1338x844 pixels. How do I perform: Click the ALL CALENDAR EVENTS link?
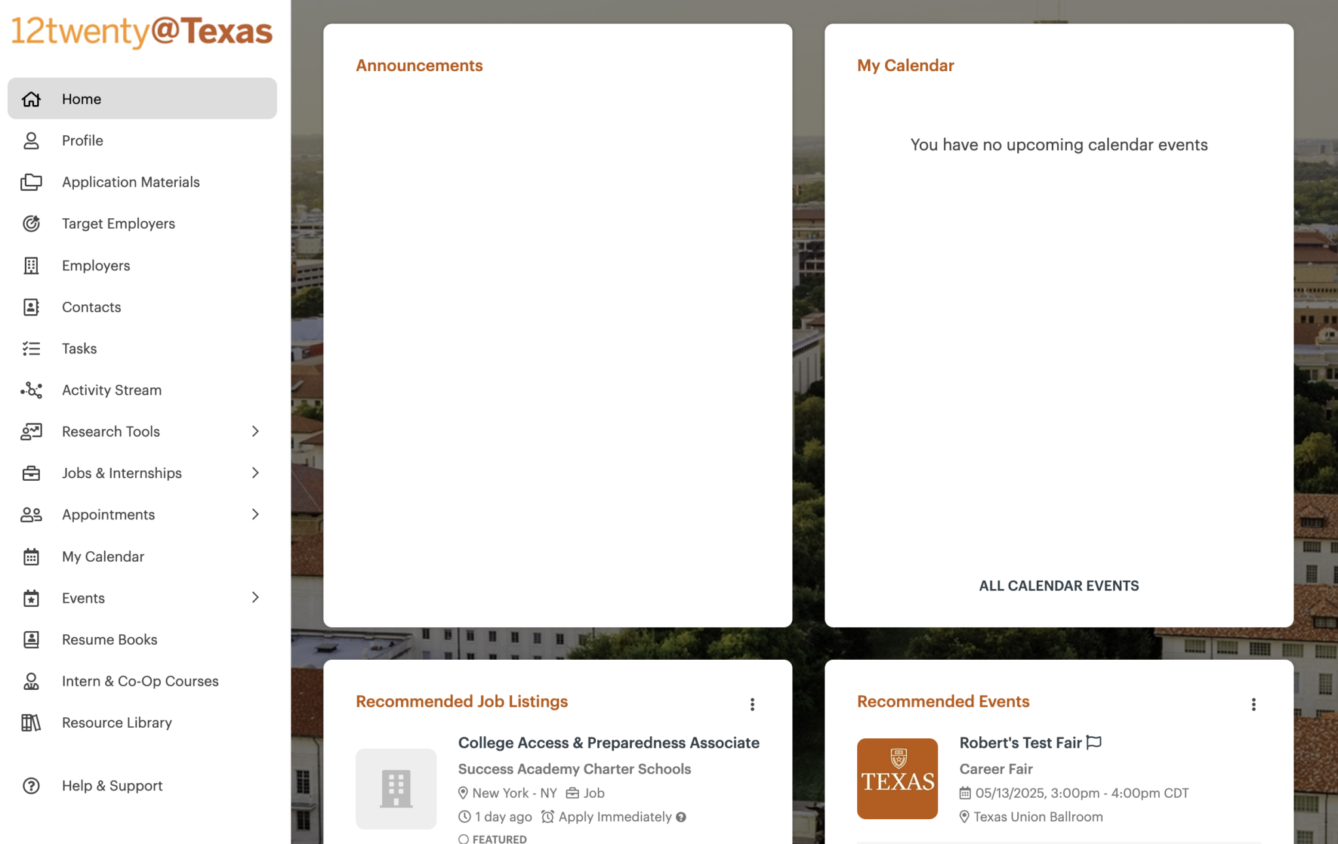coord(1058,586)
